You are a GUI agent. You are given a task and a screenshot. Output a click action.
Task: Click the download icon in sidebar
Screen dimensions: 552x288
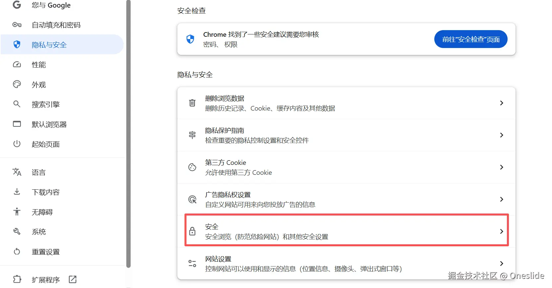[17, 192]
